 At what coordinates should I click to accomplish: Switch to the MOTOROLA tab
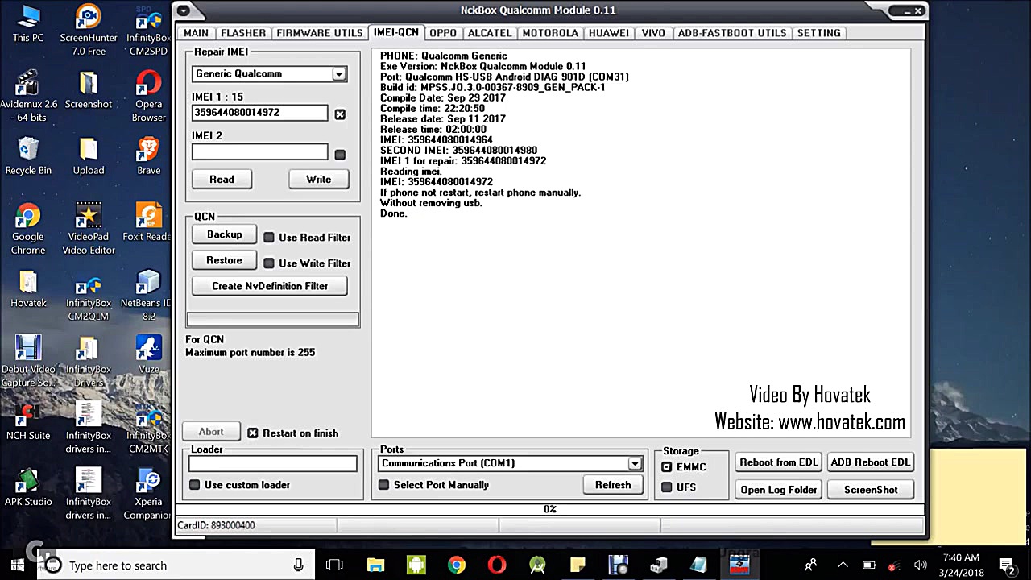pos(550,33)
